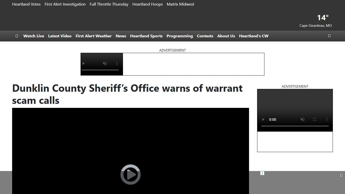Check weather via the 14° temperature display
The image size is (345, 194).
pos(322,17)
